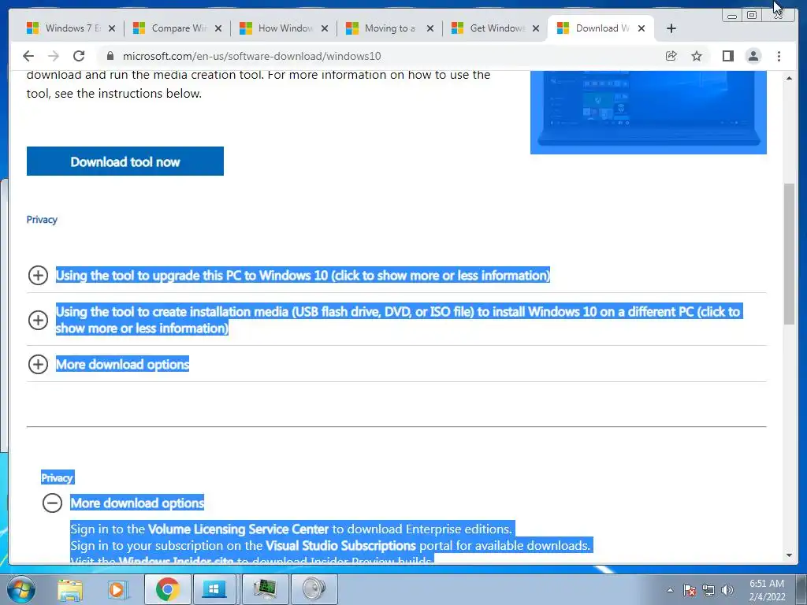Image resolution: width=807 pixels, height=605 pixels.
Task: Open the speaker app in taskbar
Action: (x=314, y=589)
